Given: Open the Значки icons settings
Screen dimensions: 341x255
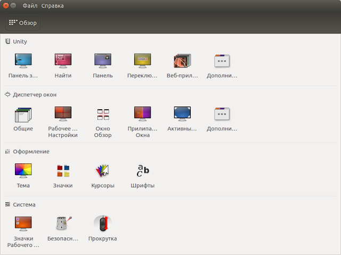Looking at the screenshot, I should [63, 171].
